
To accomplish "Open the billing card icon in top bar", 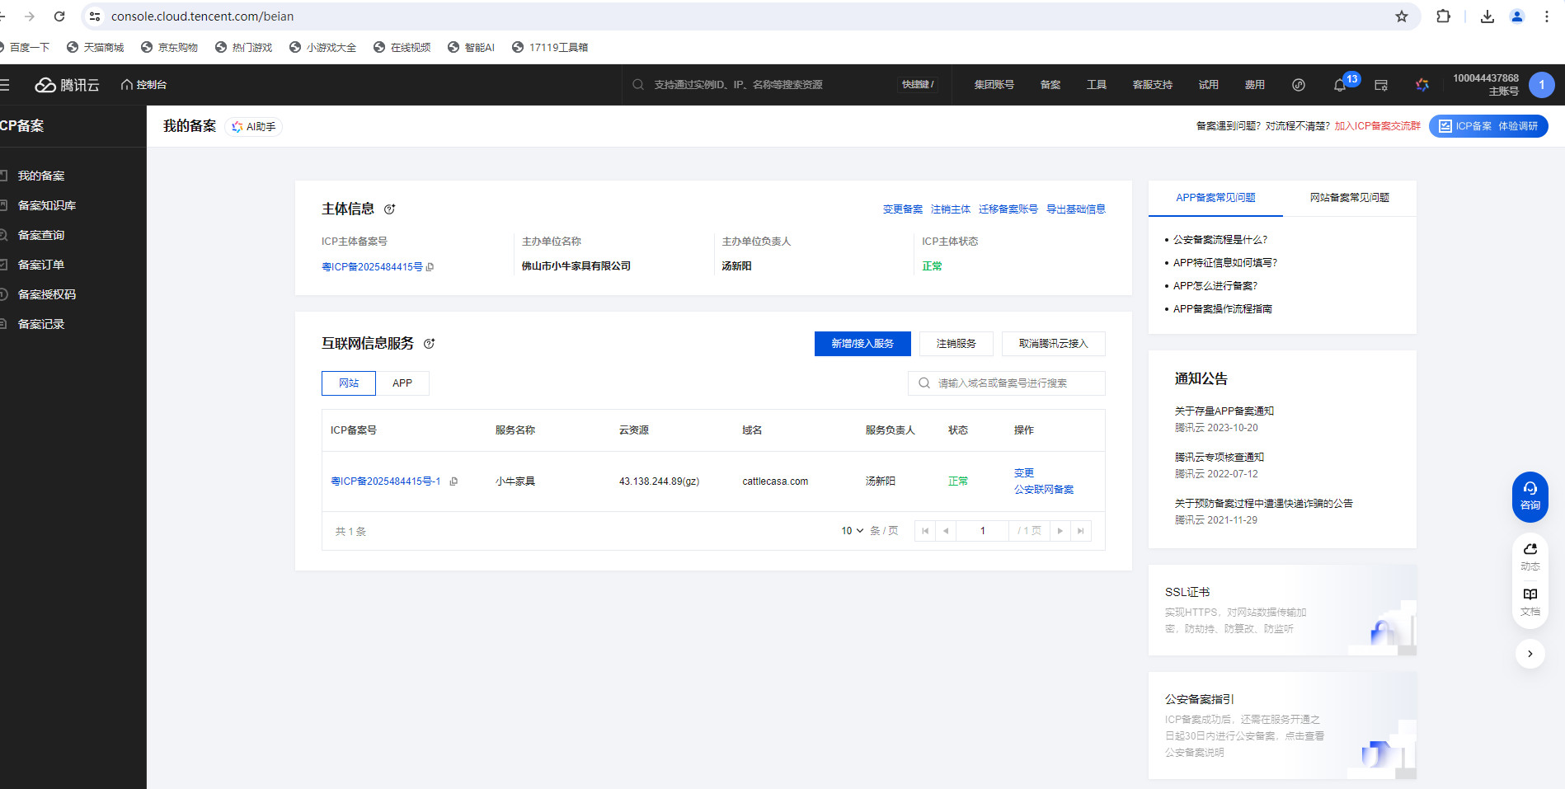I will point(1381,85).
